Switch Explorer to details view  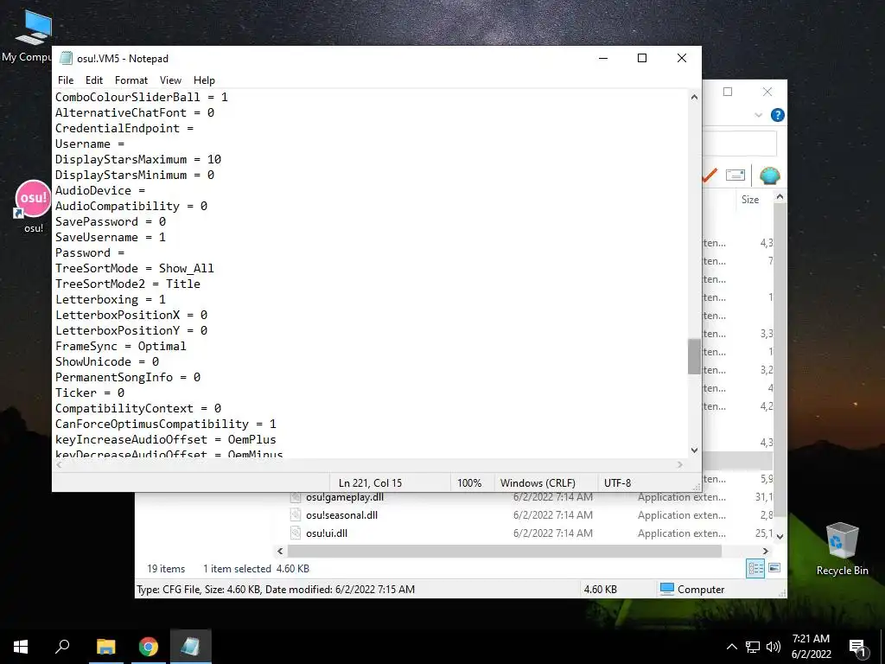pos(755,569)
